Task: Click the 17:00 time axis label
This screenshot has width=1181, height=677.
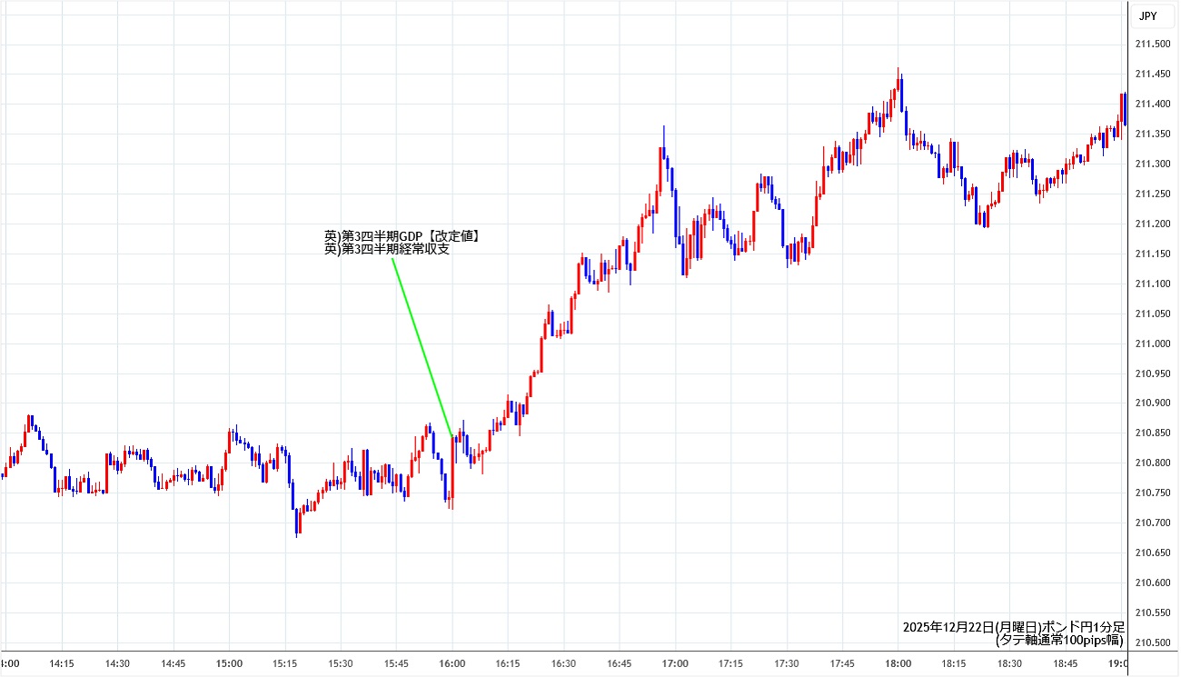Action: 675,663
